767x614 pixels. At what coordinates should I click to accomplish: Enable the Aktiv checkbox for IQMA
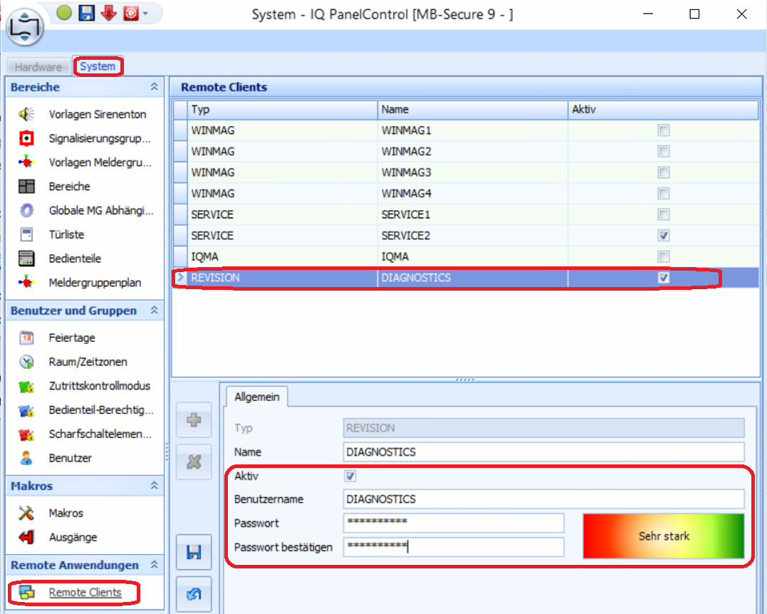[663, 256]
